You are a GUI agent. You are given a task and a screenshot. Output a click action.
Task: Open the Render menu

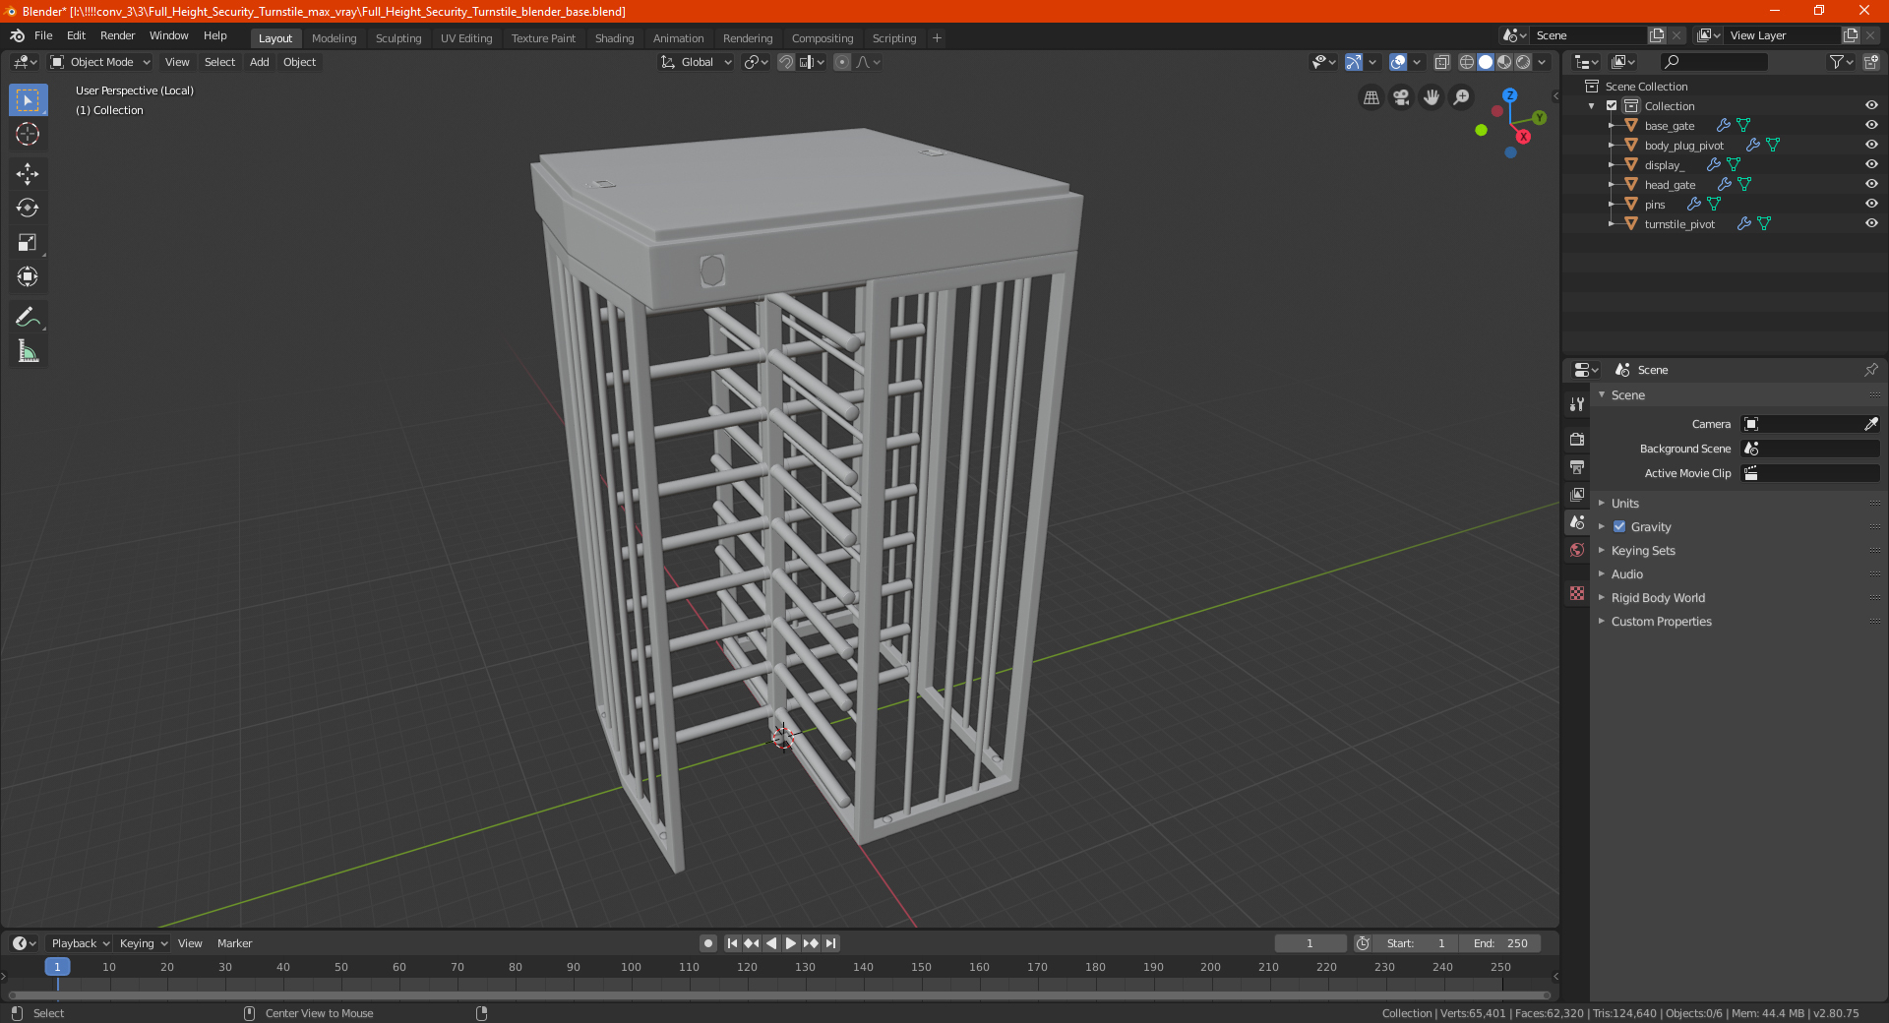coord(117,35)
